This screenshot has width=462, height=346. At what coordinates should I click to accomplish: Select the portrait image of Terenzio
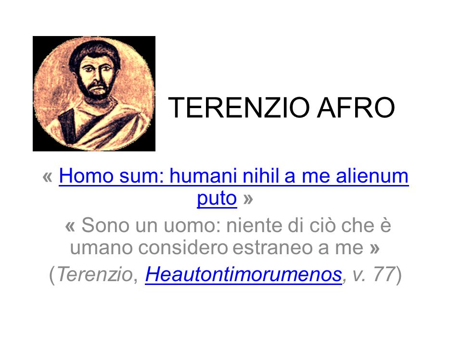[94, 94]
